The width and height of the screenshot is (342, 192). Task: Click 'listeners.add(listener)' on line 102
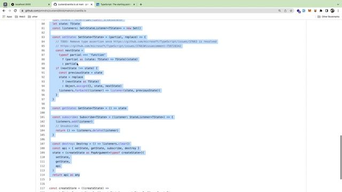[74, 122]
